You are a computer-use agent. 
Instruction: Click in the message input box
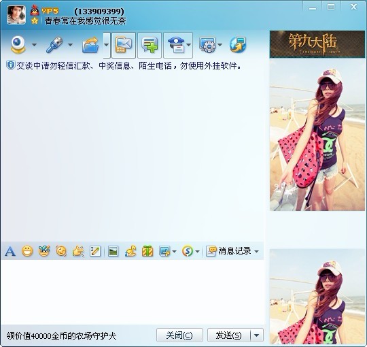132,292
